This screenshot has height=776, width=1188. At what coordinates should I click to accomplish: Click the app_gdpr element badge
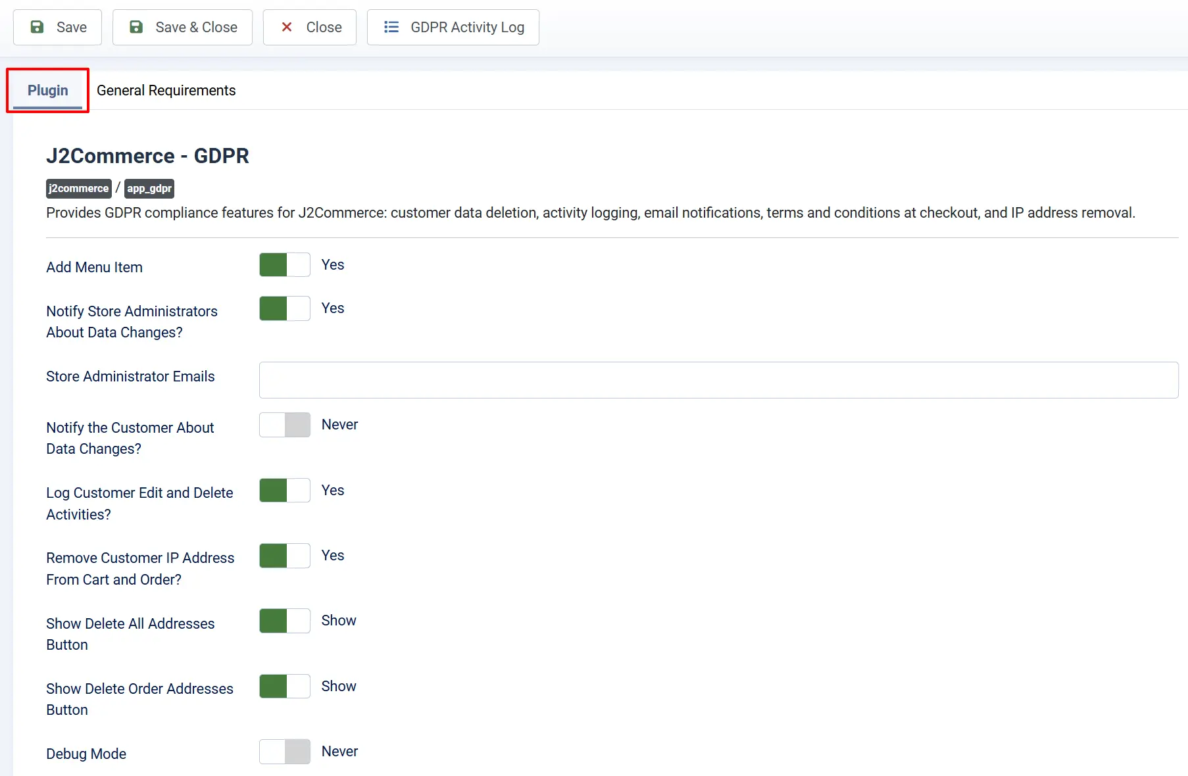pos(149,189)
